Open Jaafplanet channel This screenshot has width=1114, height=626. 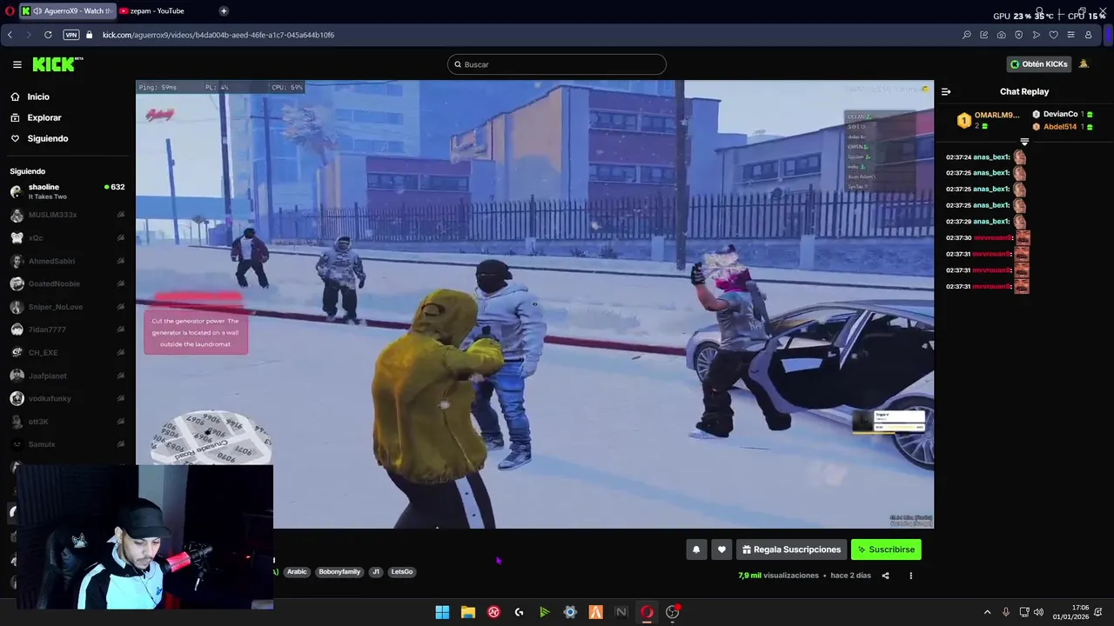click(x=67, y=376)
